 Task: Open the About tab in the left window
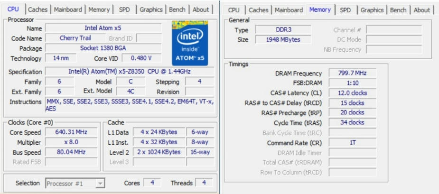click(201, 9)
